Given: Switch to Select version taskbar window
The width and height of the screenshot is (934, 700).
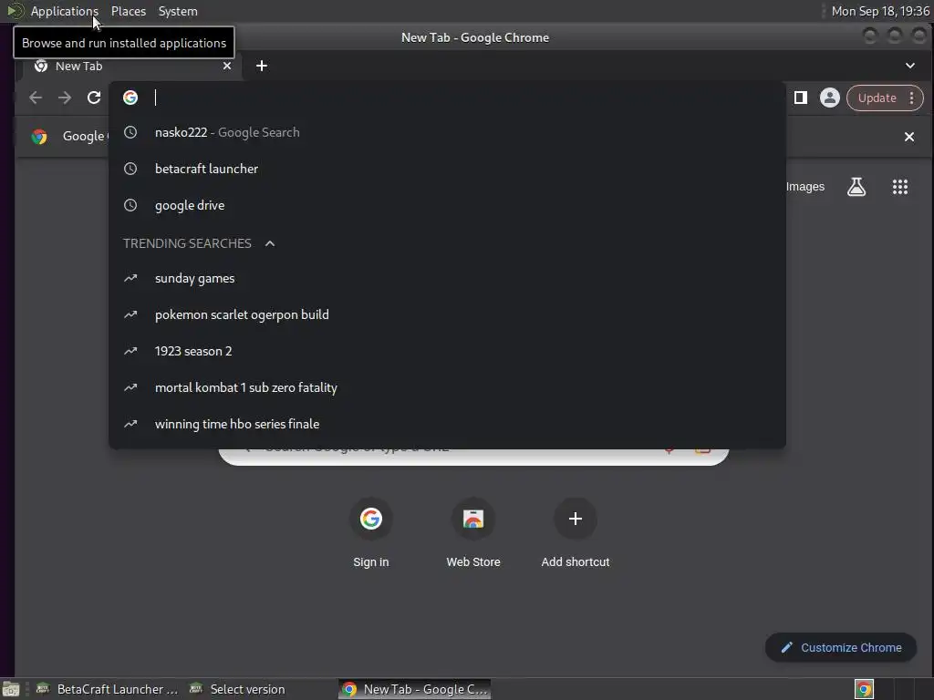Looking at the screenshot, I should pos(237,689).
